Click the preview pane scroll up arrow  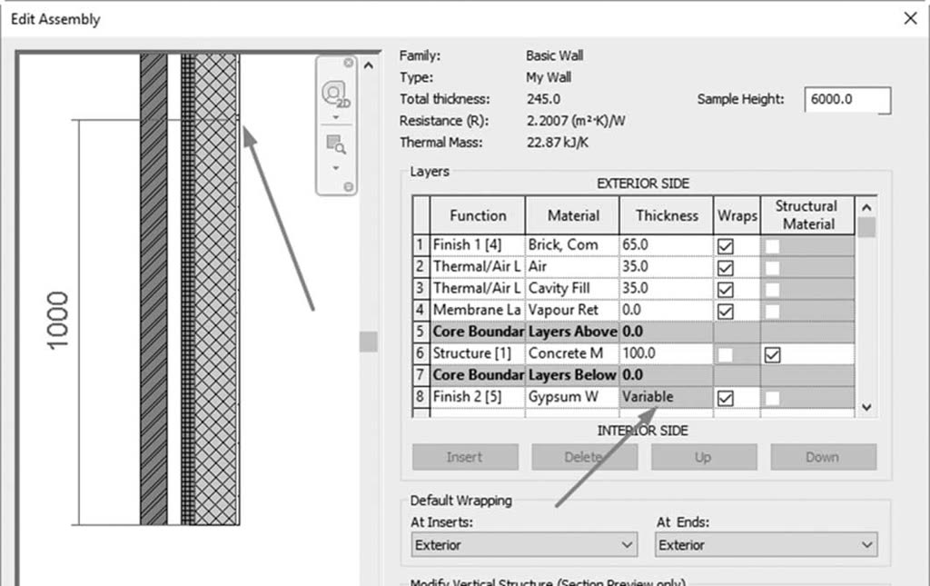369,65
